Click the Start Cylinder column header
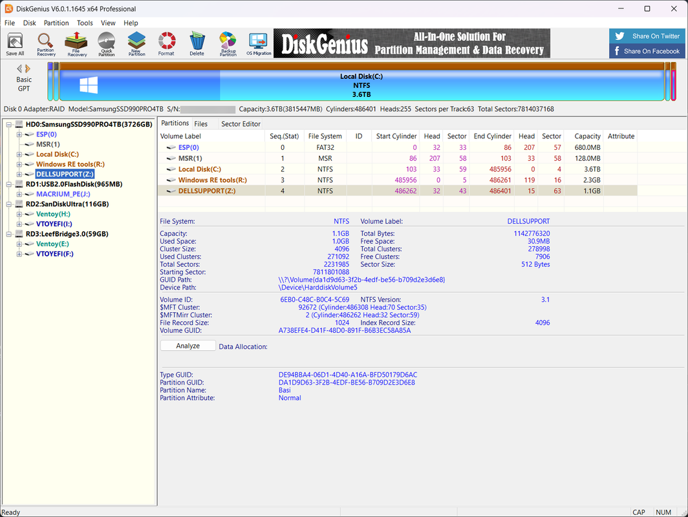Image resolution: width=688 pixels, height=517 pixels. coord(396,136)
